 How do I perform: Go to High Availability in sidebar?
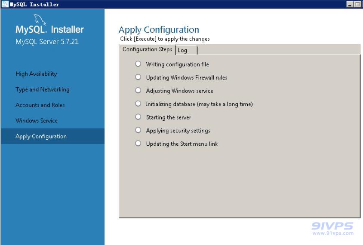coord(36,74)
